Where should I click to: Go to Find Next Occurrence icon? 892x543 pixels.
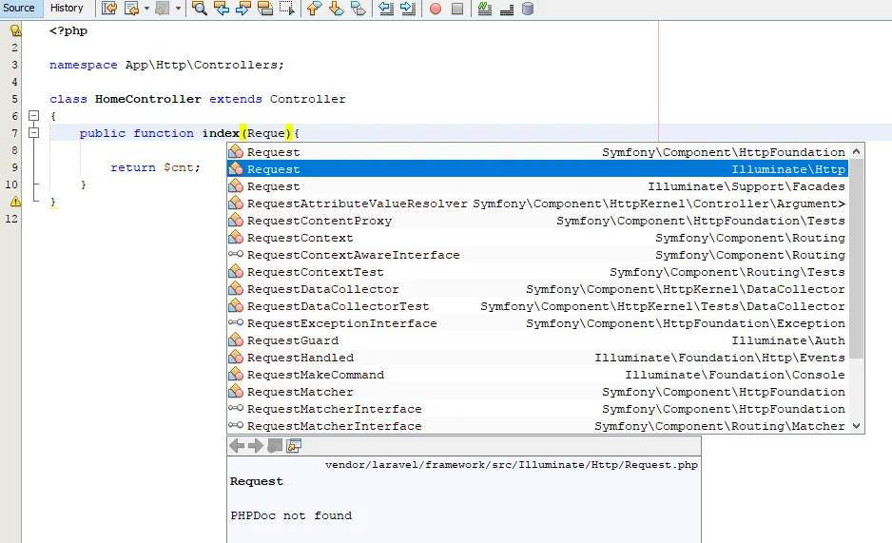[242, 9]
